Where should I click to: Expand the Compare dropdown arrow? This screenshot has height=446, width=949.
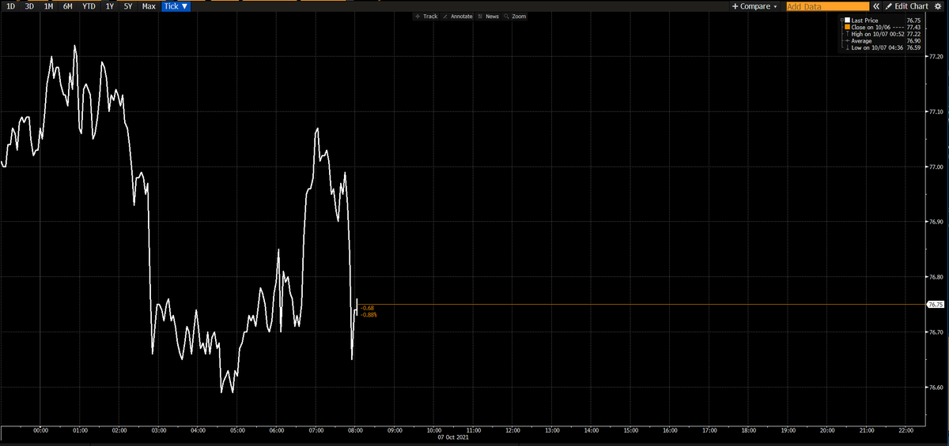(775, 6)
